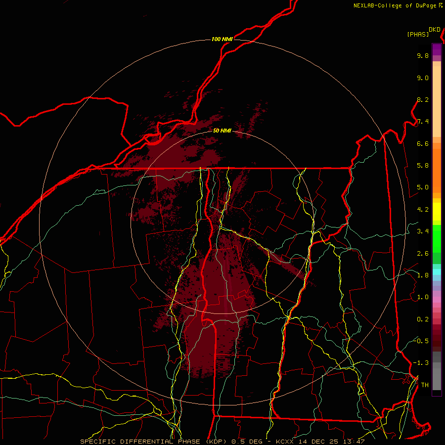Click the 5.0 value on the legend

(x=423, y=187)
